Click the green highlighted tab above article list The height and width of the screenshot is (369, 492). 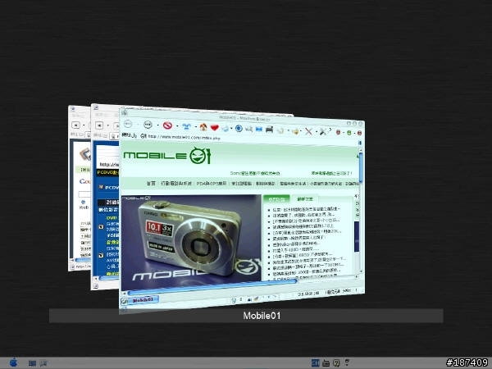[276, 199]
